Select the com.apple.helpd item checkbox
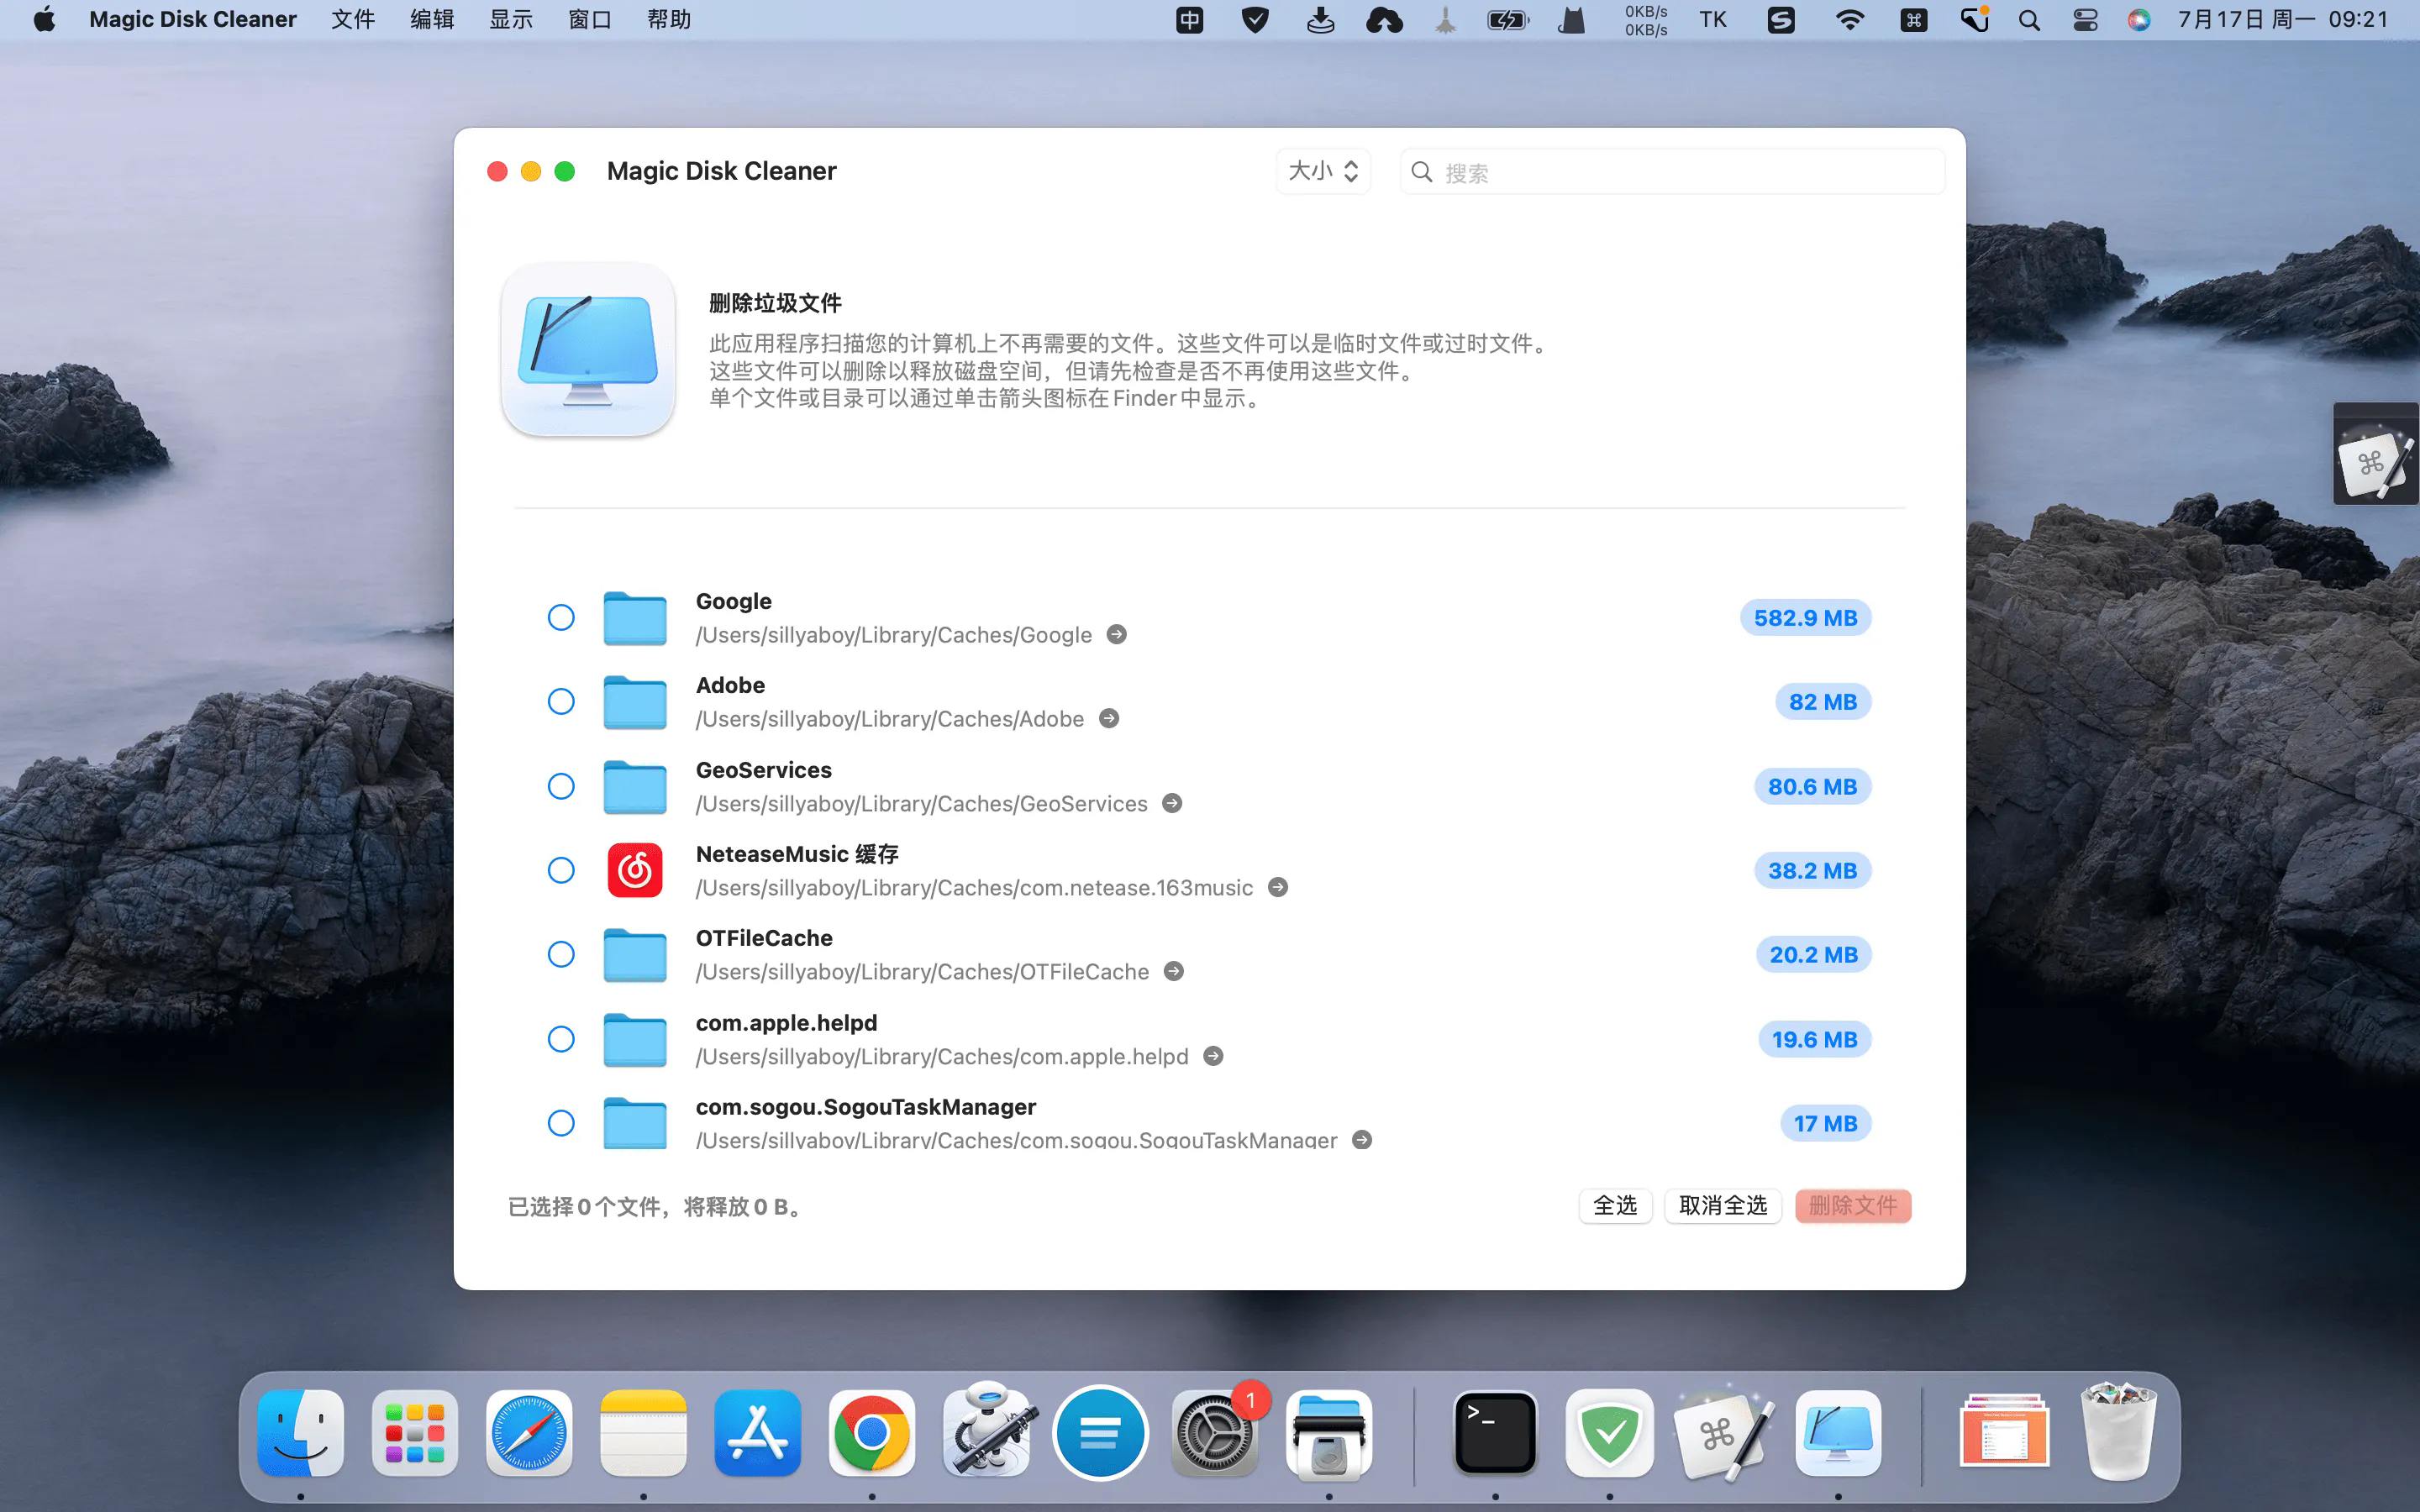This screenshot has width=2420, height=1512. pyautogui.click(x=561, y=1040)
